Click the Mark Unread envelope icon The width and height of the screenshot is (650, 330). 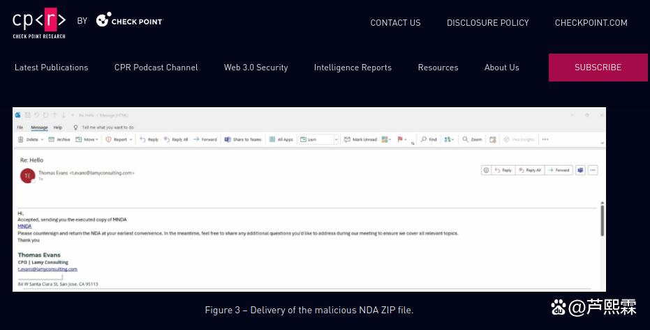click(348, 139)
